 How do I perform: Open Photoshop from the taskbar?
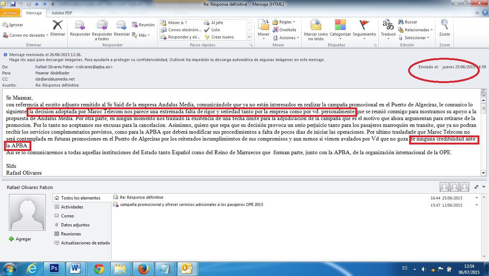55,268
